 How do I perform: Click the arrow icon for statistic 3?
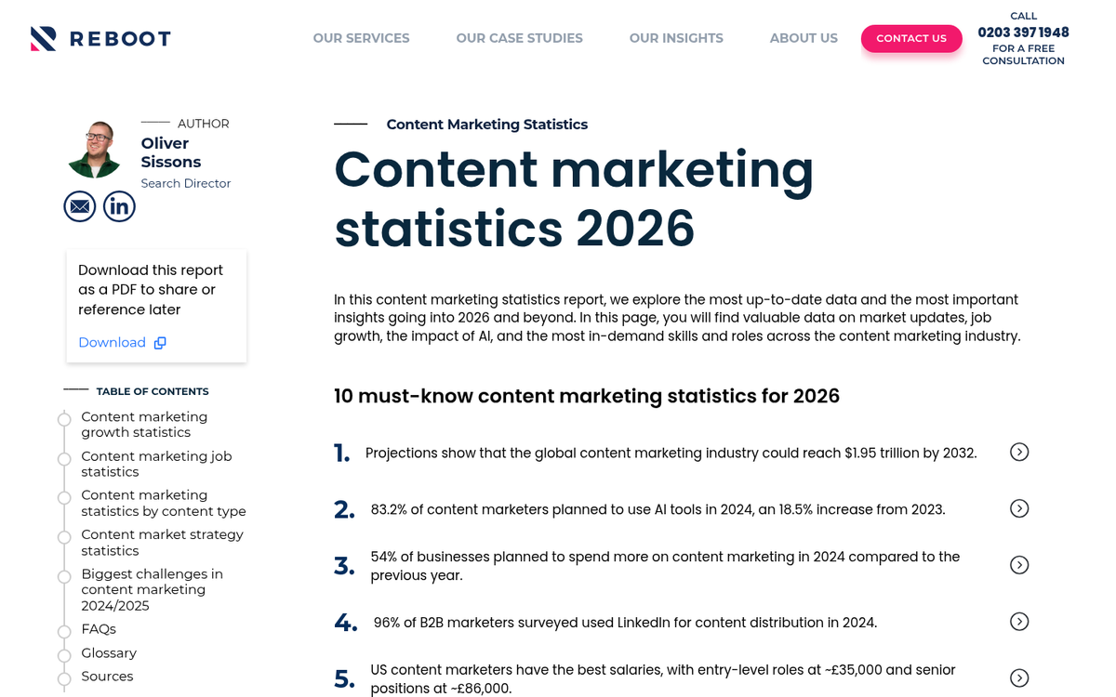[1019, 565]
